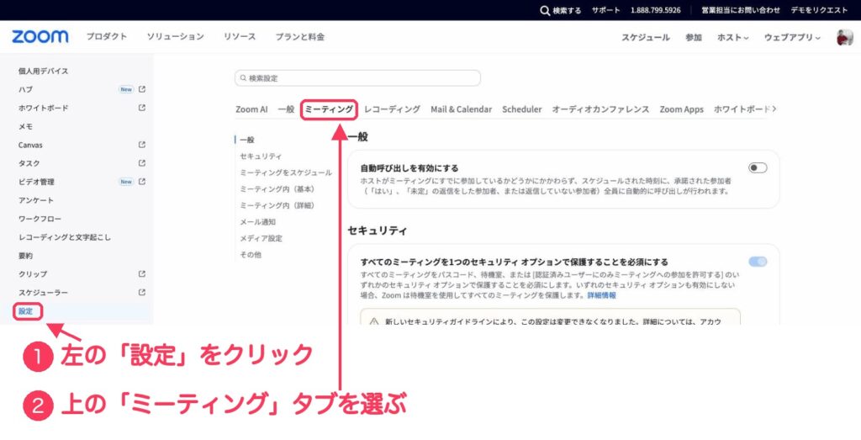Open the ソリューション menu
This screenshot has width=861, height=440.
click(x=175, y=37)
